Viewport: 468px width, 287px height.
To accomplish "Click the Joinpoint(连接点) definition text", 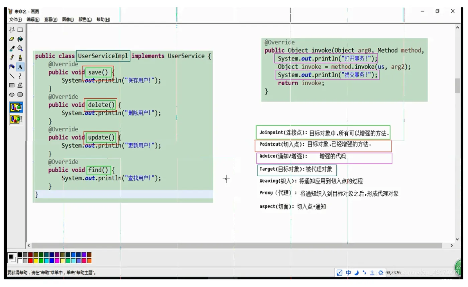I will point(324,133).
